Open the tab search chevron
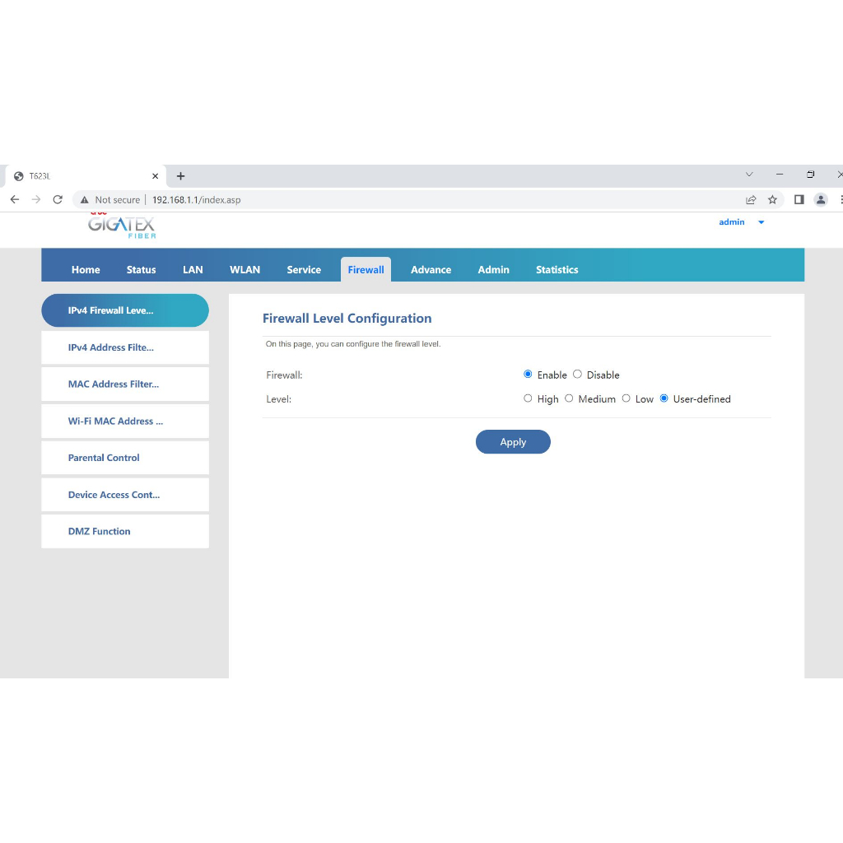Viewport: 843px width, 843px height. [x=749, y=175]
